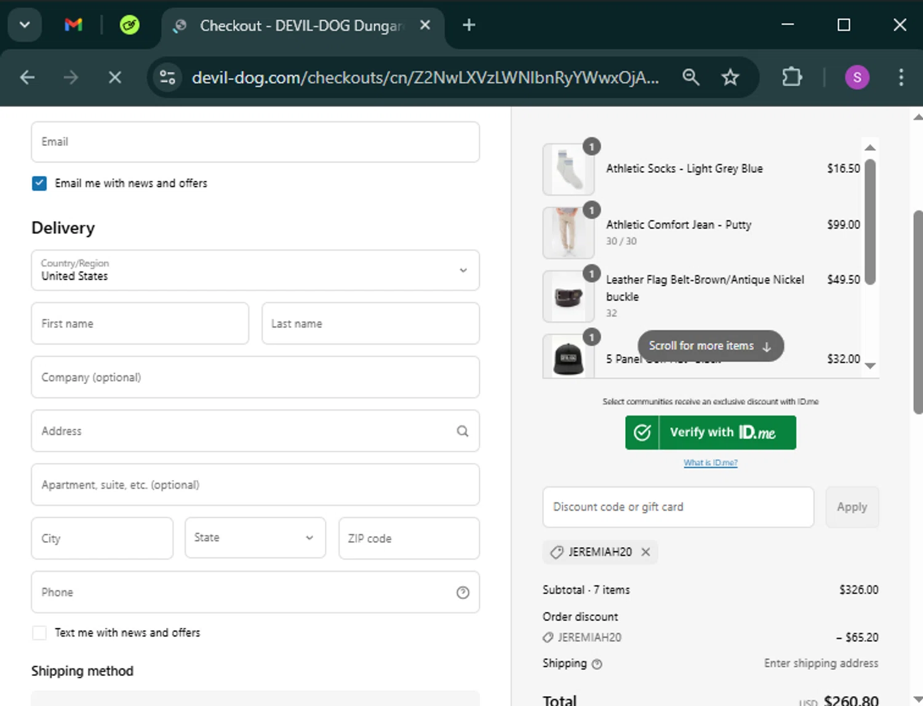Focus the ZIP code field
923x706 pixels.
(409, 538)
